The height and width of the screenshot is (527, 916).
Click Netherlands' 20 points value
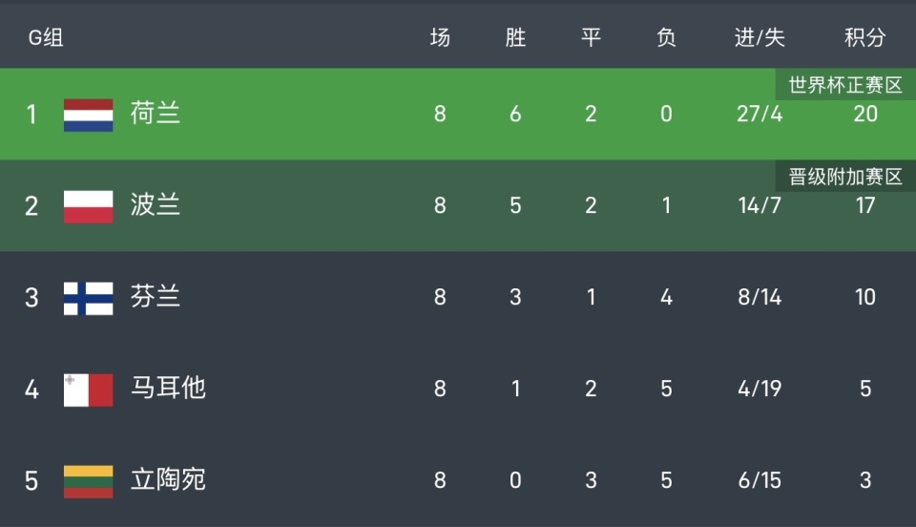click(864, 115)
